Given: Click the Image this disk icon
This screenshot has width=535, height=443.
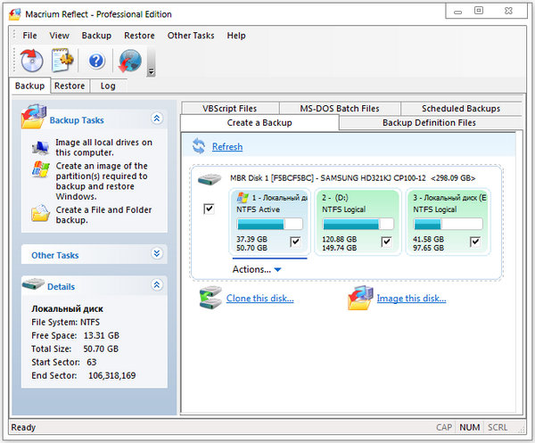Looking at the screenshot, I should pyautogui.click(x=359, y=298).
